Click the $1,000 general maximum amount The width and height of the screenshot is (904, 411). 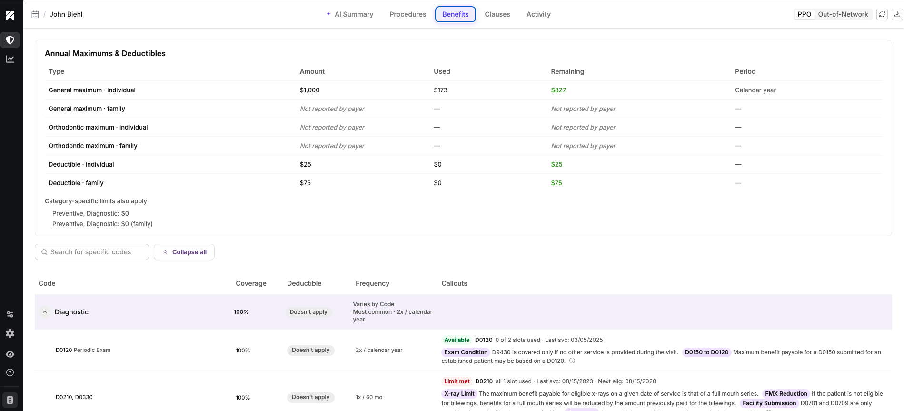[x=310, y=90]
